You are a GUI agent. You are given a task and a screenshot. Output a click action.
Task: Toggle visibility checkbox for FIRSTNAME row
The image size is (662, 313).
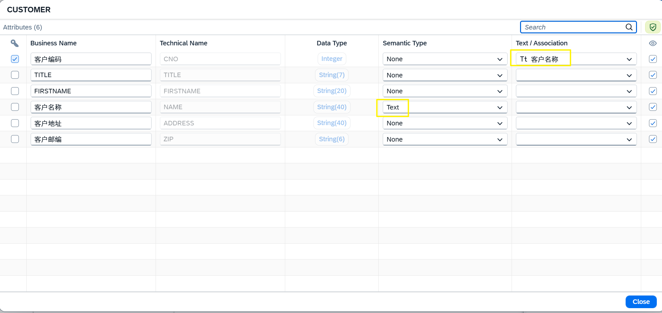pos(653,91)
